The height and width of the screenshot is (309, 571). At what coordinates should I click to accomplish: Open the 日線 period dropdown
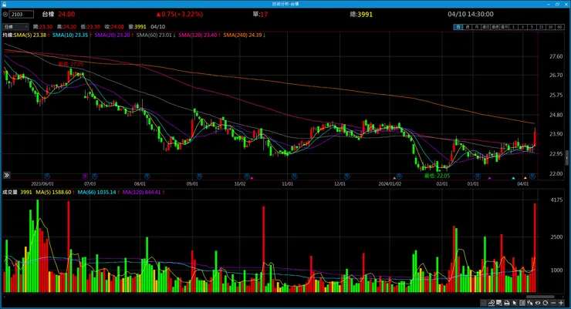coord(15,26)
